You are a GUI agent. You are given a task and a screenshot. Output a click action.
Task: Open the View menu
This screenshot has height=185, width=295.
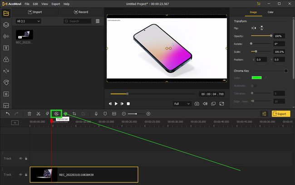click(44, 4)
